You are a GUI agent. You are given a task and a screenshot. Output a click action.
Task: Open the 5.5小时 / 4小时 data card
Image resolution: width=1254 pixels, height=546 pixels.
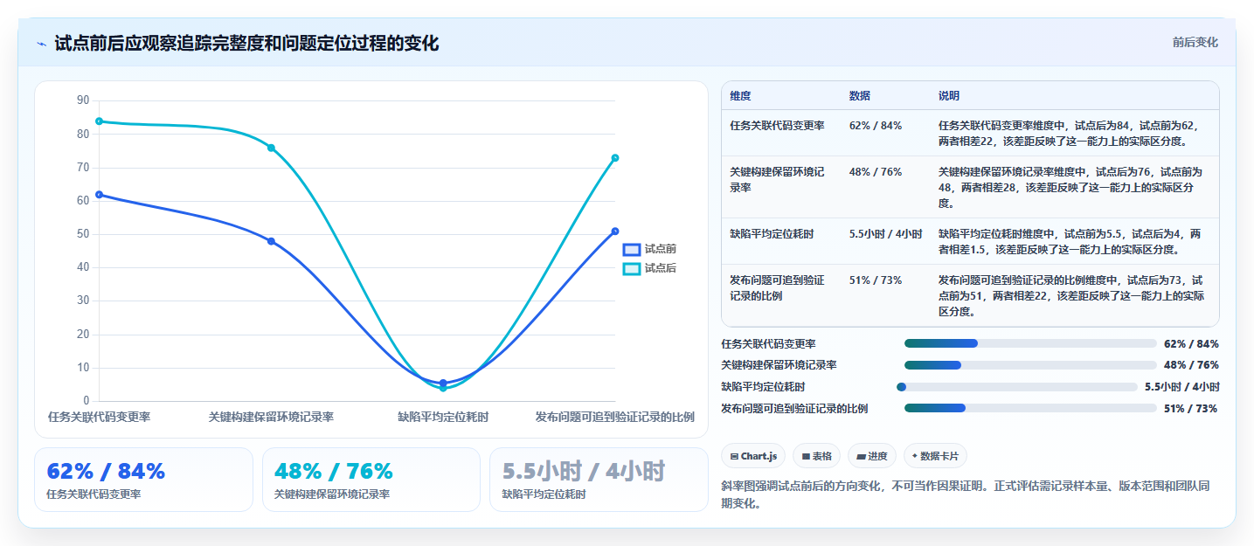pyautogui.click(x=599, y=480)
